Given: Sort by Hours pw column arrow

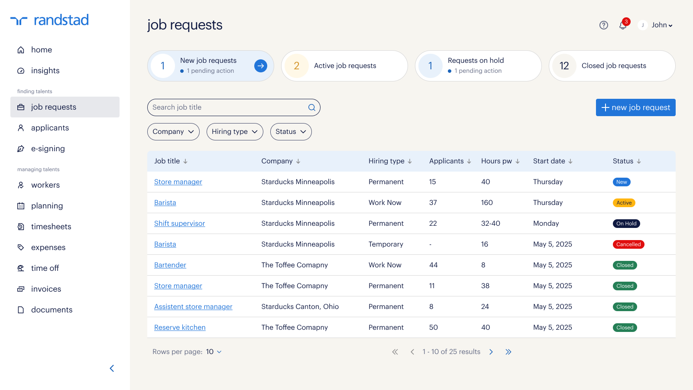Looking at the screenshot, I should (518, 161).
